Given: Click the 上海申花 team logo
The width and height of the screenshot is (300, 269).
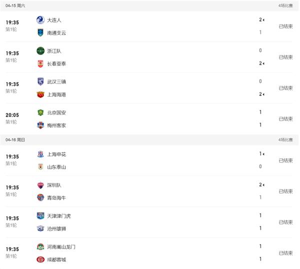Looking at the screenshot, I should 40,154.
